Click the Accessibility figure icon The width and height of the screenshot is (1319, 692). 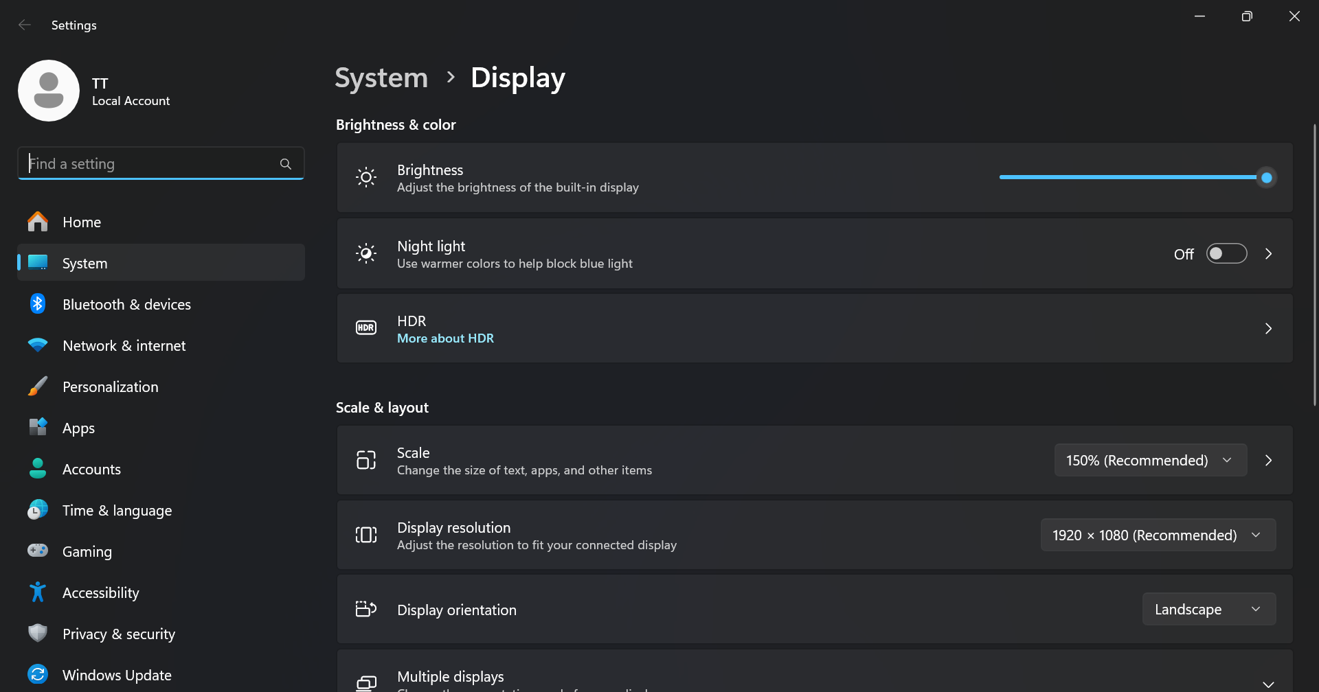38,592
